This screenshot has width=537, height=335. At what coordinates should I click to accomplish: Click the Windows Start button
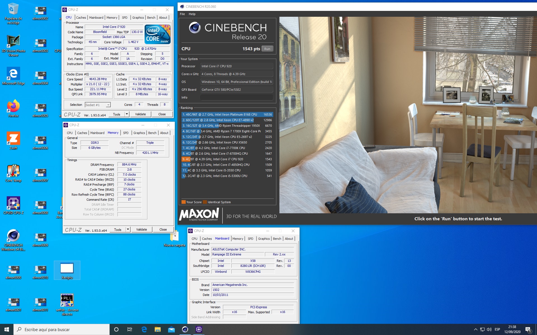click(7, 329)
